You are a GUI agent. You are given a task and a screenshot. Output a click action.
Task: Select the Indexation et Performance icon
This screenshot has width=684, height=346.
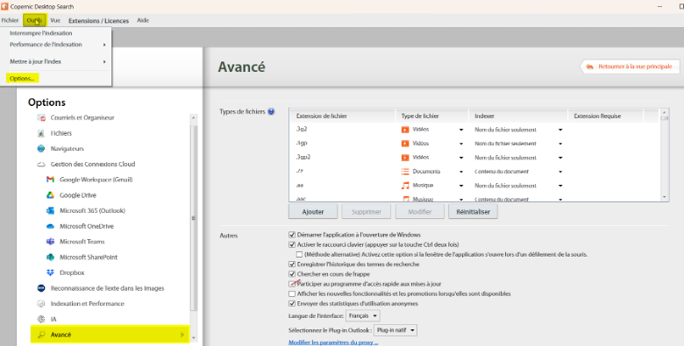pyautogui.click(x=41, y=303)
